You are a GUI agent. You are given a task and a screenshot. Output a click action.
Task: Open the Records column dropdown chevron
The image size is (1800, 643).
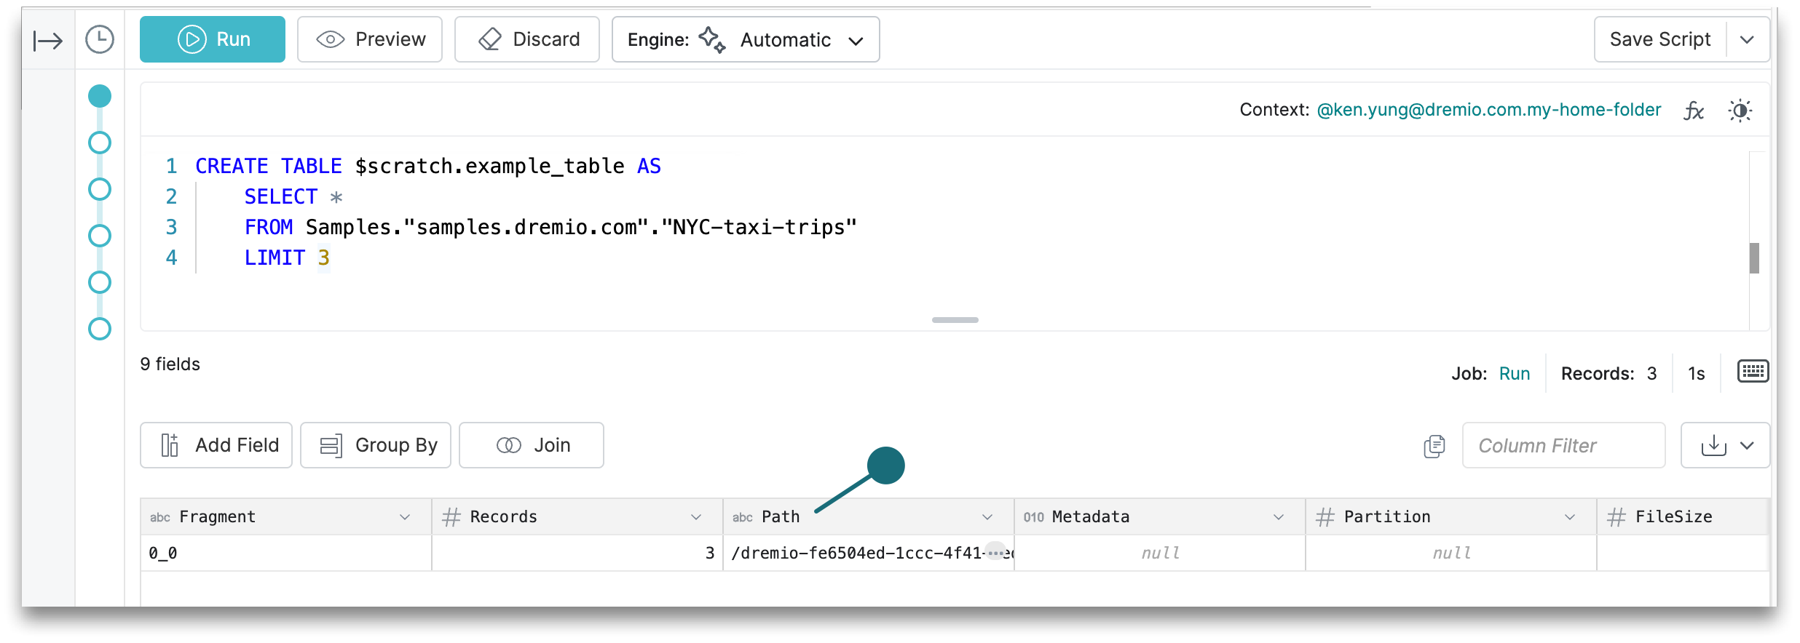(696, 517)
